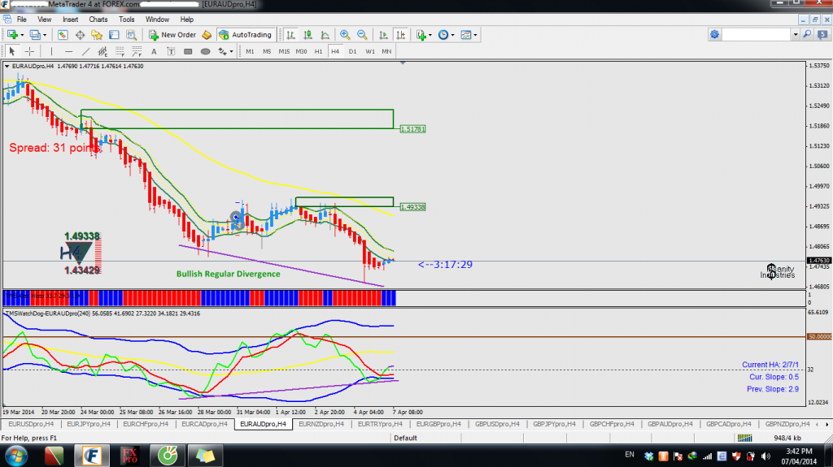Switch to the D1 timeframe
This screenshot has height=467, width=833.
[352, 51]
